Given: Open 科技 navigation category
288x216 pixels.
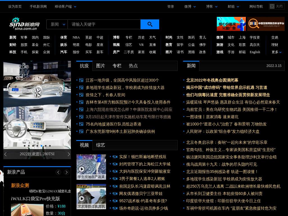Looking at the screenshot, I should 13,52.
